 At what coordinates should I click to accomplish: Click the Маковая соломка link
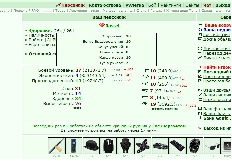pos(117,11)
